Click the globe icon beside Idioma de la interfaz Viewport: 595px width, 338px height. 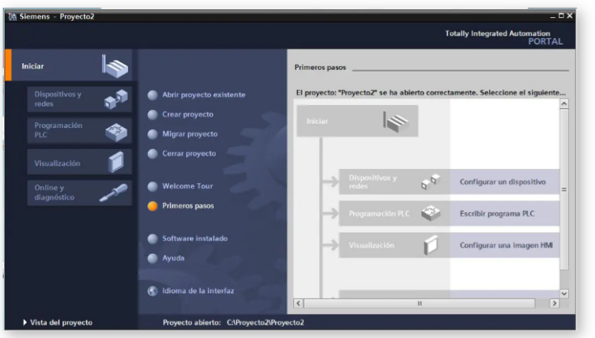(x=153, y=291)
